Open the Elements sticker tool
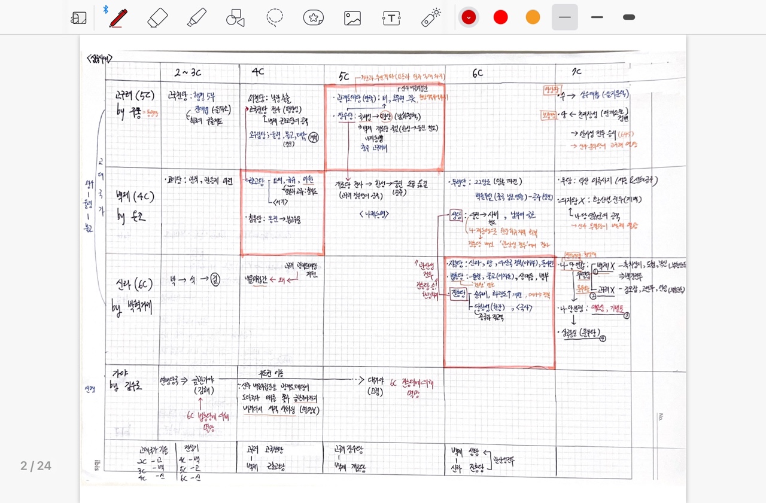The image size is (766, 503). tap(314, 17)
